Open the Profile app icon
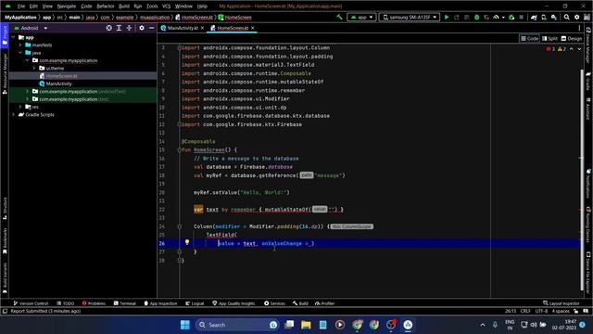 tap(496, 17)
